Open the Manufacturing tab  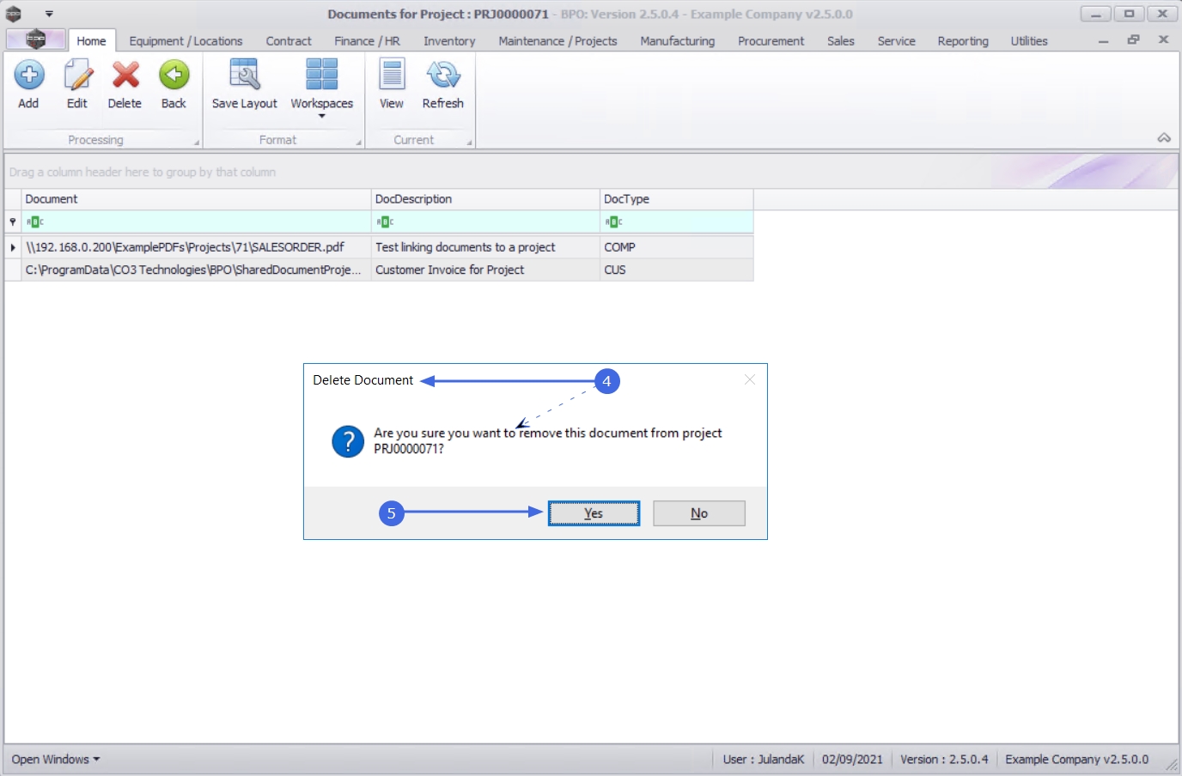[677, 41]
